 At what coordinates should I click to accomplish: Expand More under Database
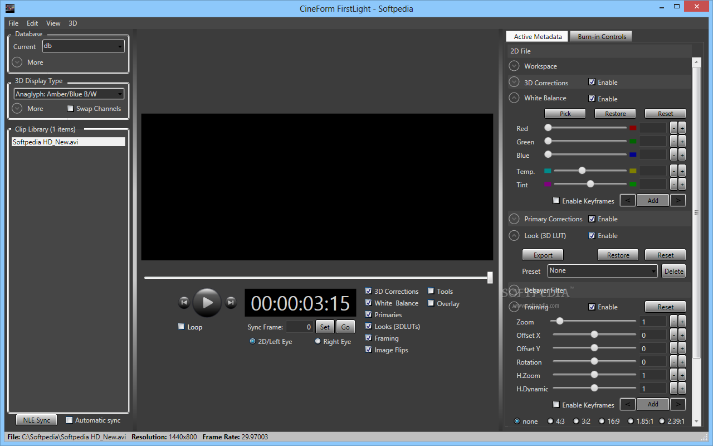click(x=17, y=62)
